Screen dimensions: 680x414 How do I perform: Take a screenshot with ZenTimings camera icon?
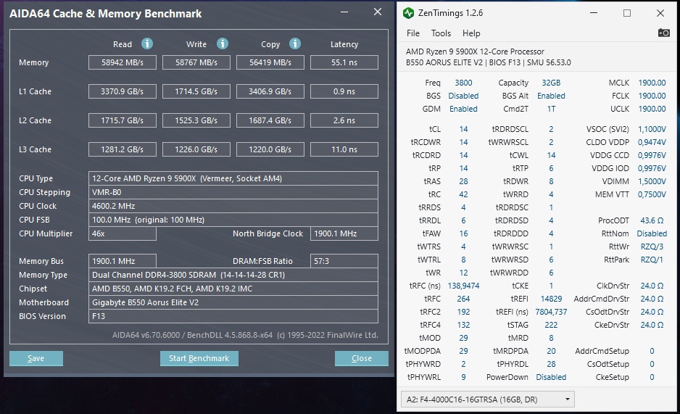pos(663,33)
